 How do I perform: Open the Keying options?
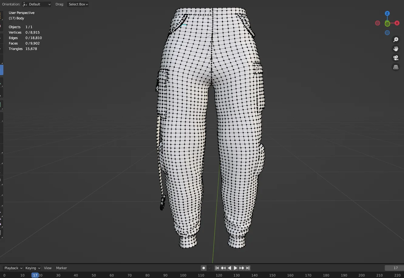coord(32,268)
